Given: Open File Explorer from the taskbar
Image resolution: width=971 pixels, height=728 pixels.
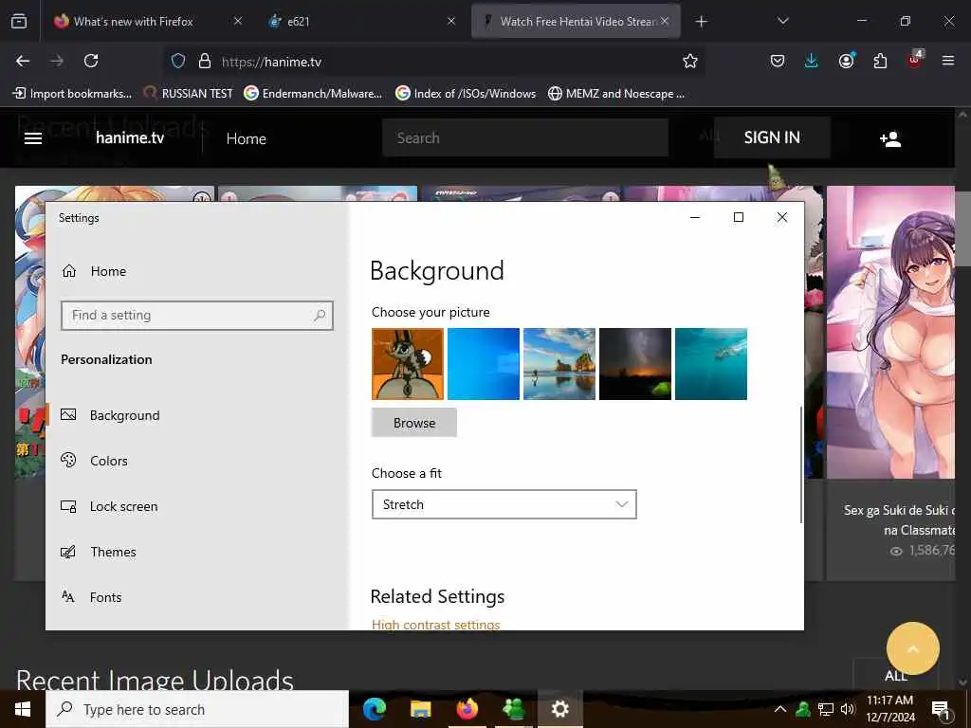Looking at the screenshot, I should (x=420, y=709).
